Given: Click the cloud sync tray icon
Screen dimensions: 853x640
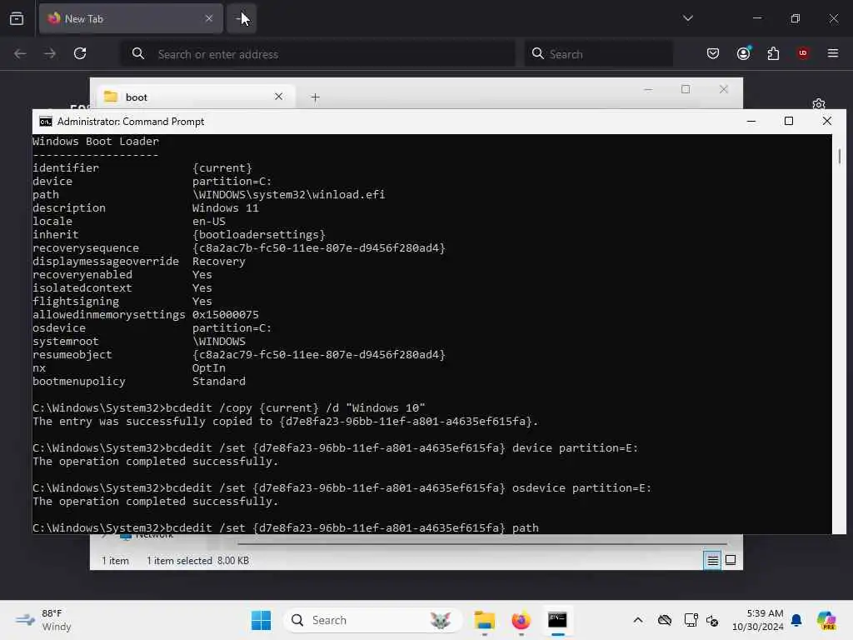Looking at the screenshot, I should (664, 620).
